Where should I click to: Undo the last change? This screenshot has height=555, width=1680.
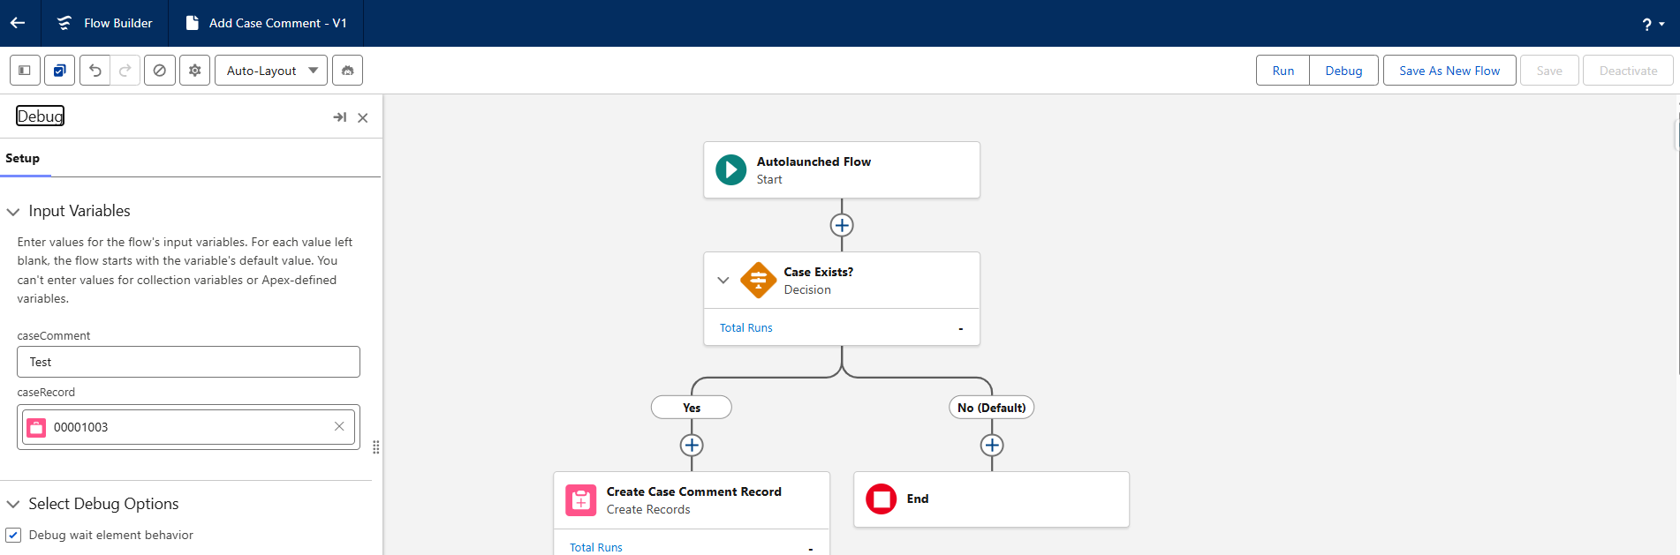pos(95,71)
